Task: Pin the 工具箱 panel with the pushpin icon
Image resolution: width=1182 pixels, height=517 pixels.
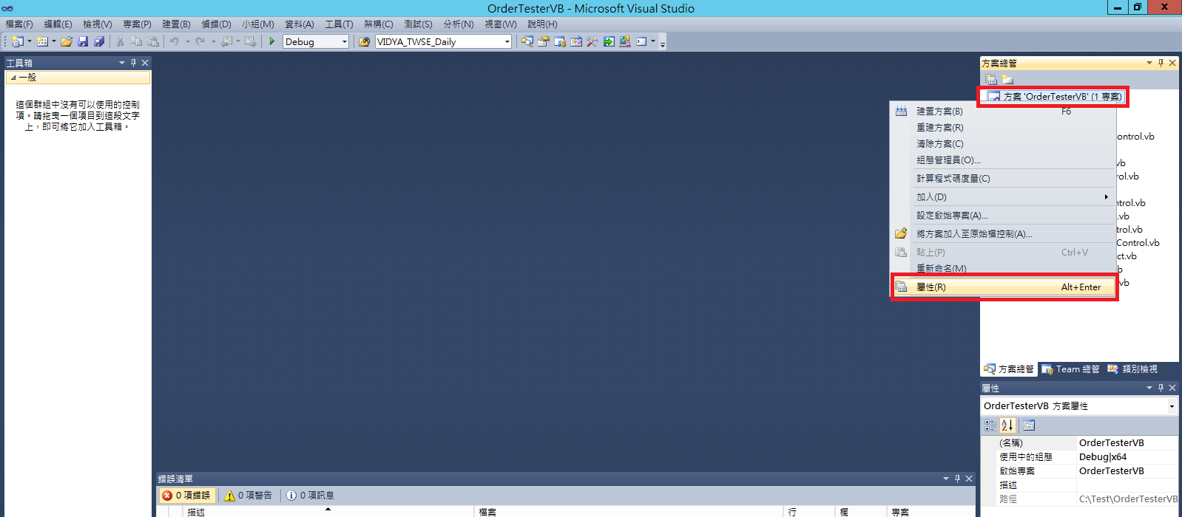Action: [133, 63]
